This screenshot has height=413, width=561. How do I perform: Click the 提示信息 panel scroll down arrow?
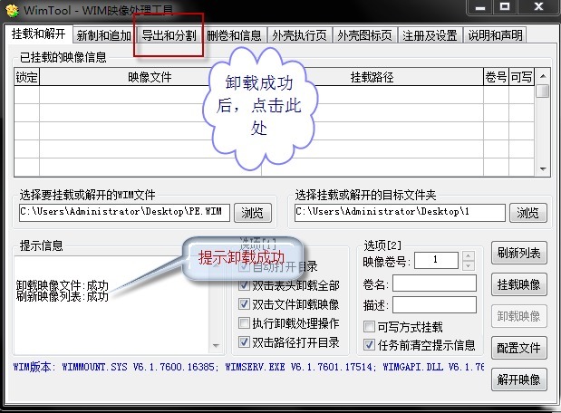pos(216,345)
